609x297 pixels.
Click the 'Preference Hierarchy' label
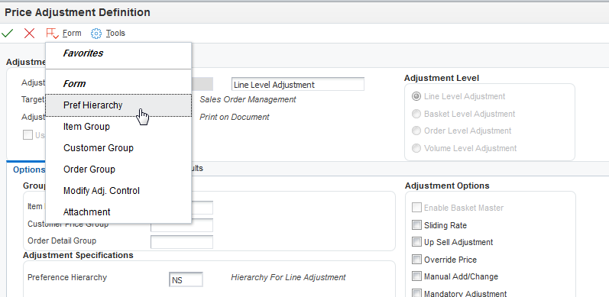pos(67,278)
